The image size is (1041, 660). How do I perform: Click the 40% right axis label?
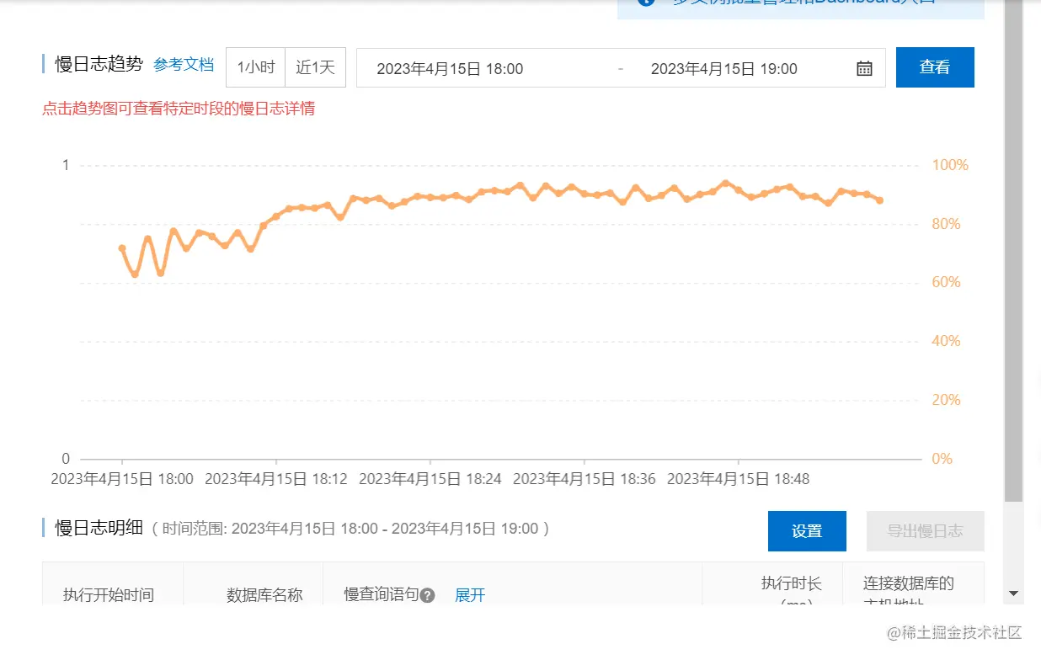tap(947, 341)
